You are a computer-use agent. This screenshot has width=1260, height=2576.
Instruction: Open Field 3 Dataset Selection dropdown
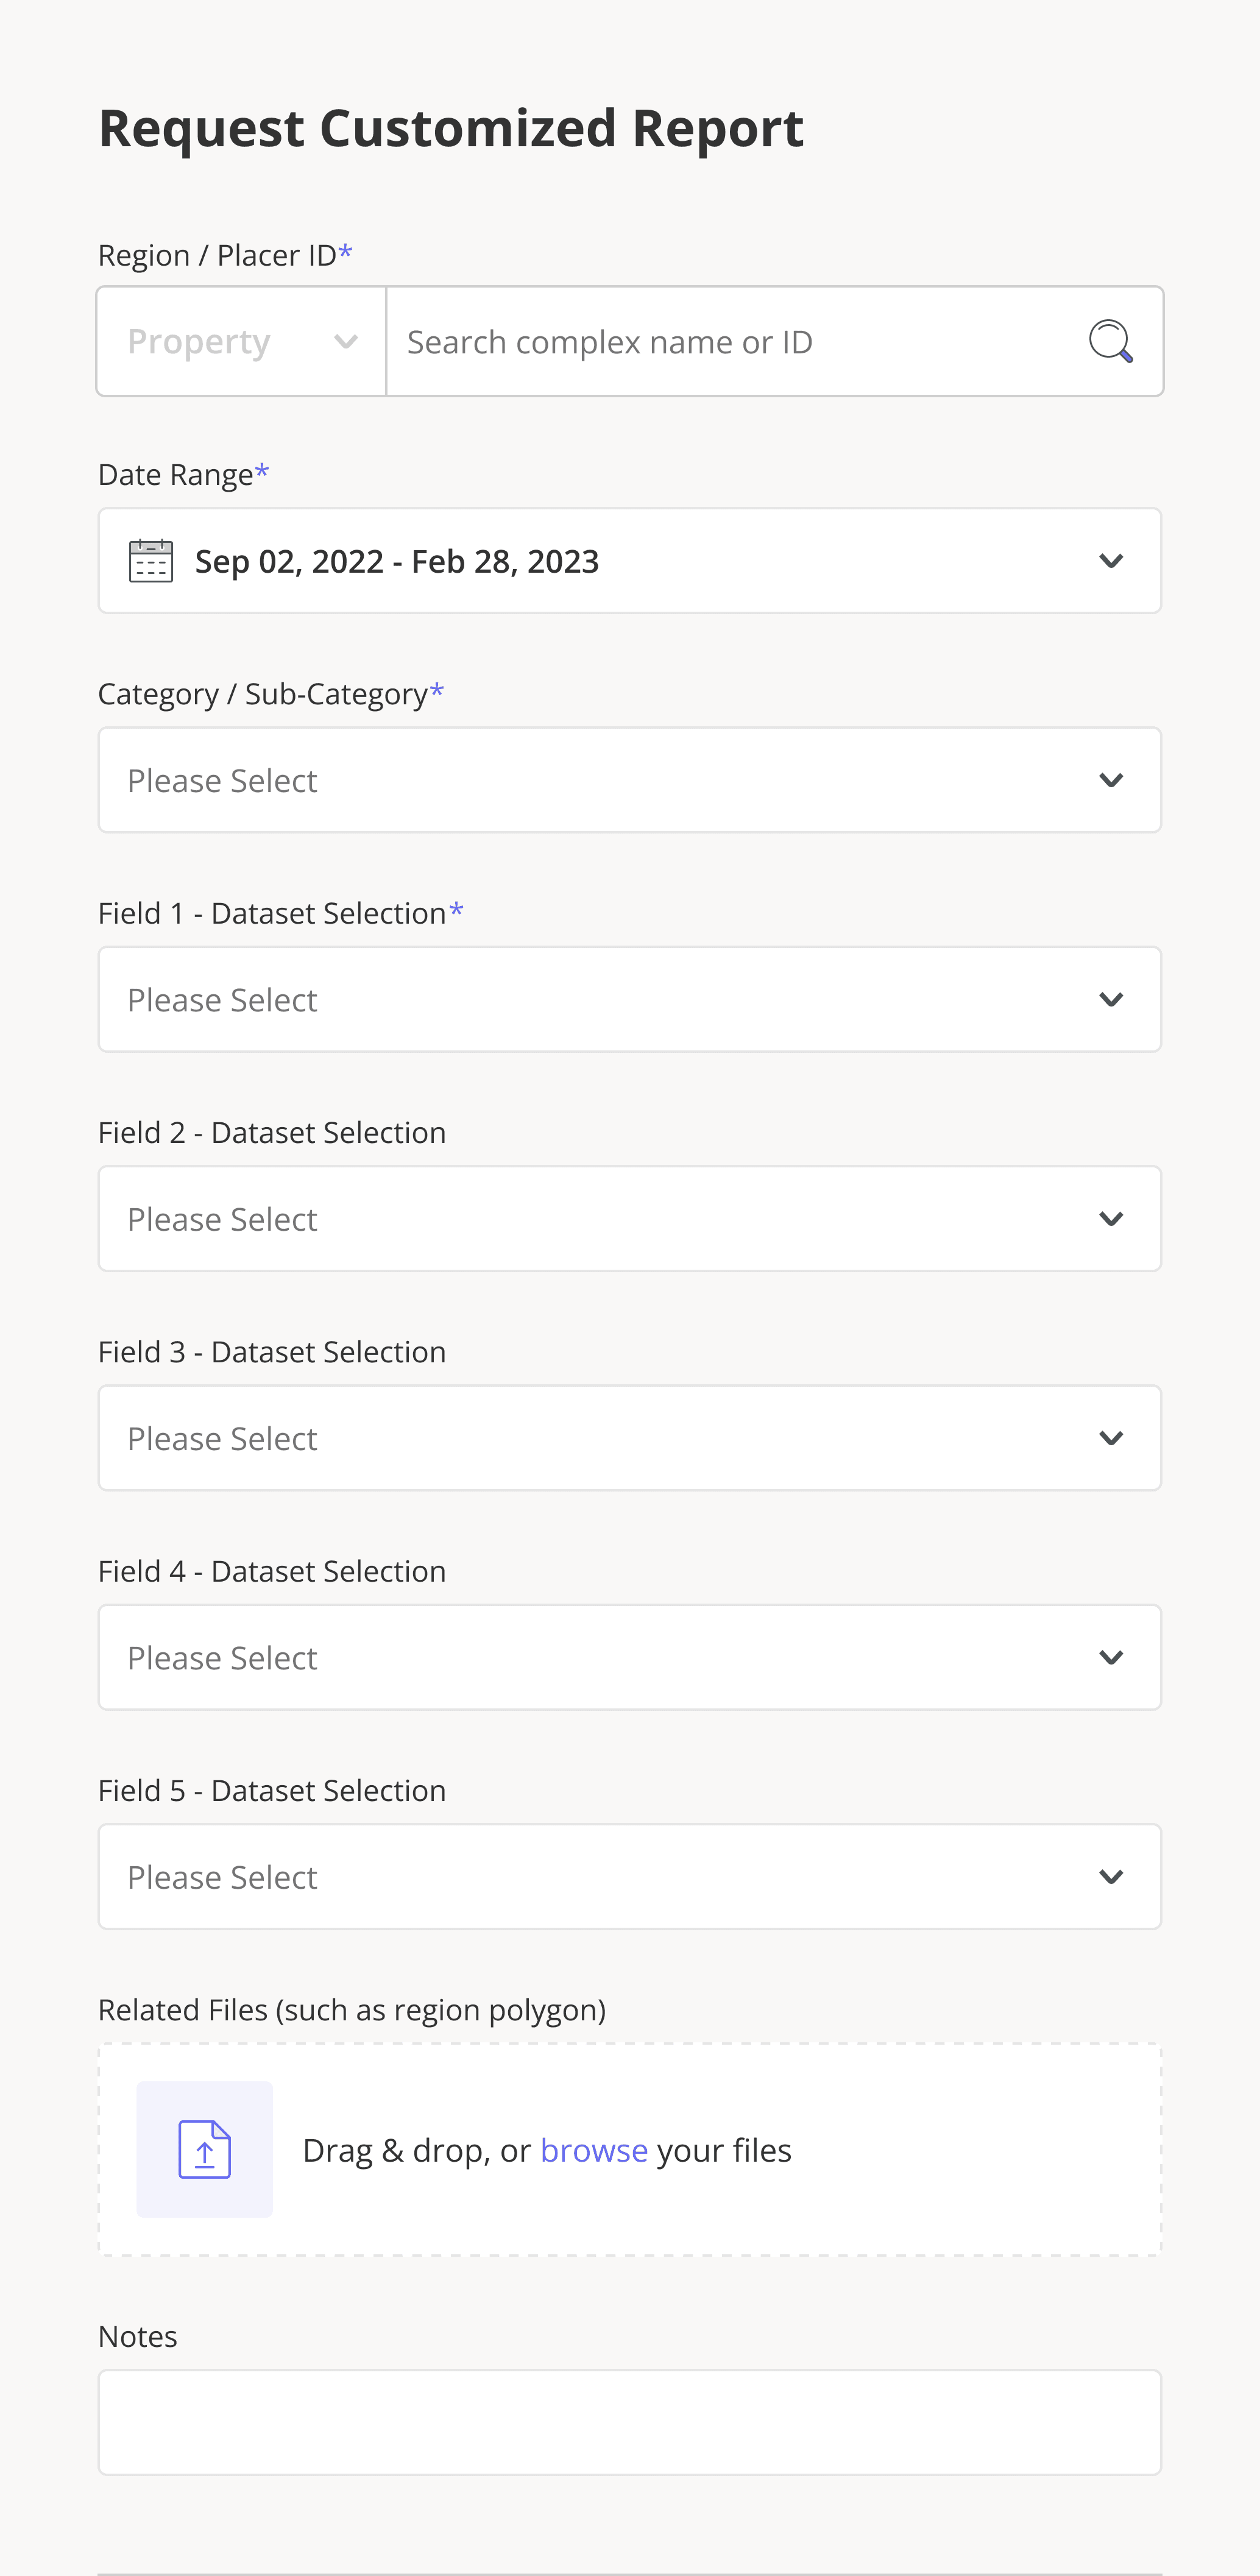[630, 1437]
